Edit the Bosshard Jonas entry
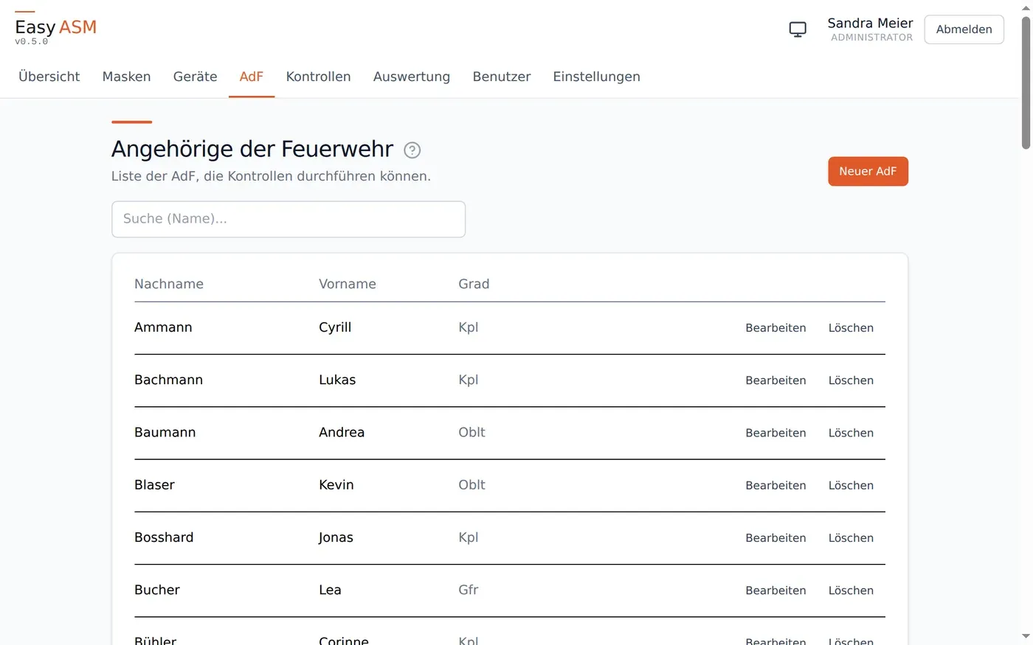This screenshot has height=645, width=1033. [x=775, y=538]
